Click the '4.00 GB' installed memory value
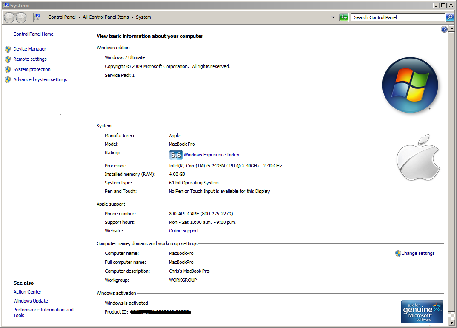This screenshot has width=457, height=328. [x=177, y=174]
